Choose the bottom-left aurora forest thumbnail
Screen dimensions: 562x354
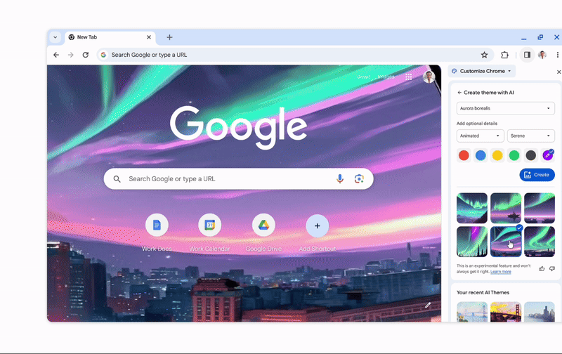coord(472,242)
